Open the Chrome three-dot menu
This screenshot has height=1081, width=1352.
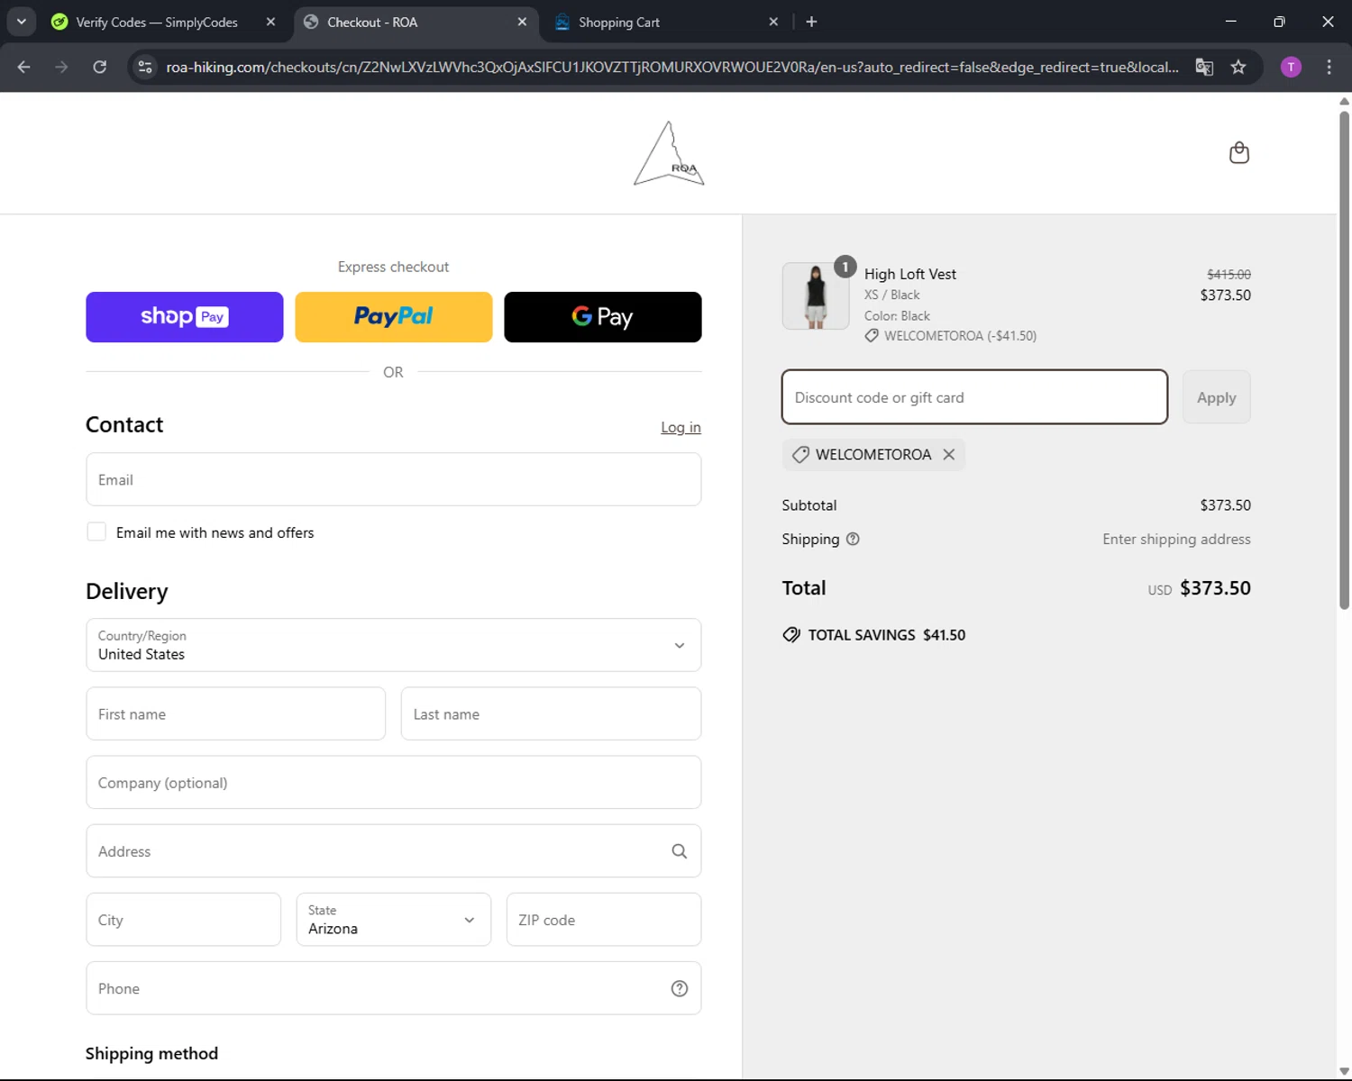pyautogui.click(x=1329, y=67)
